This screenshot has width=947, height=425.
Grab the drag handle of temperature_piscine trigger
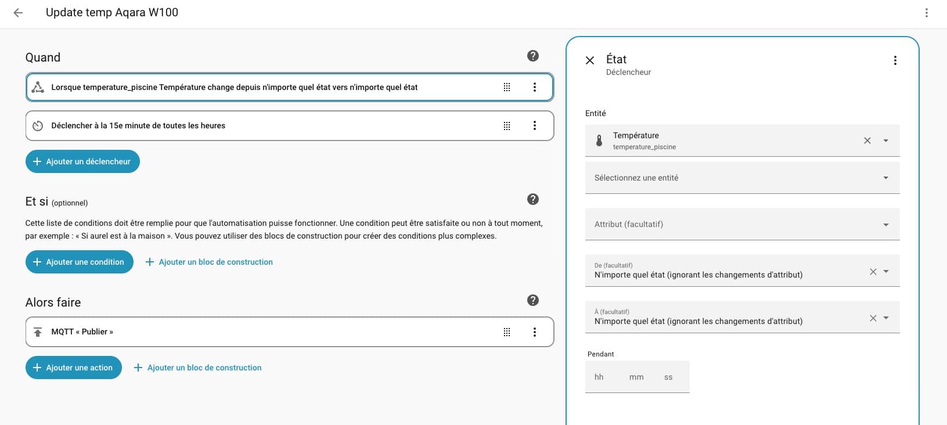click(x=507, y=87)
